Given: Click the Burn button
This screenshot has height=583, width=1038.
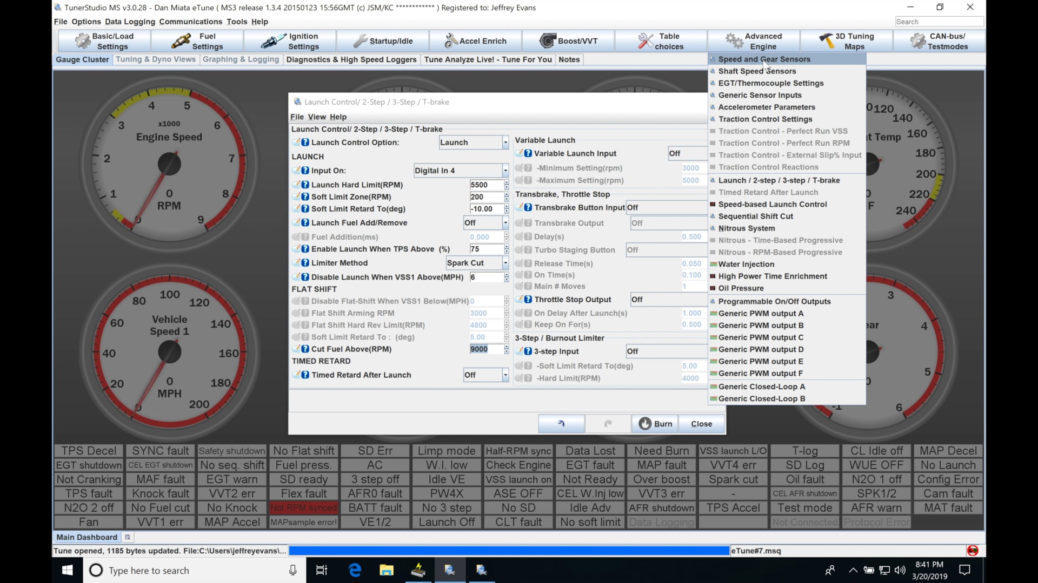Looking at the screenshot, I should [655, 423].
